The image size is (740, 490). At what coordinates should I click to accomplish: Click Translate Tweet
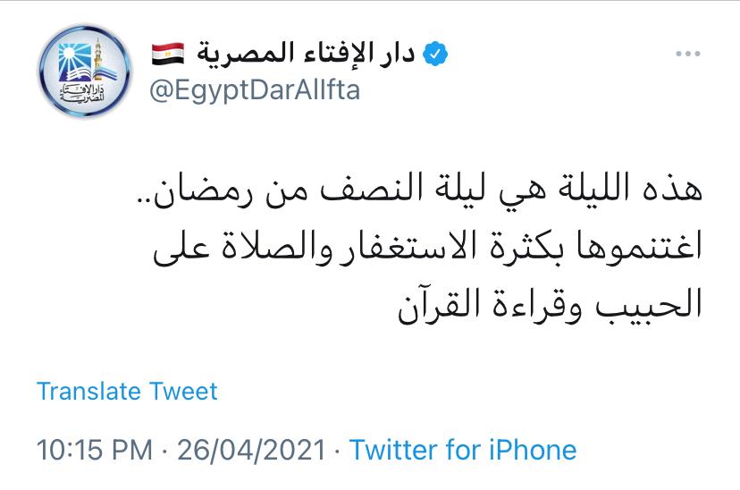[x=127, y=392]
